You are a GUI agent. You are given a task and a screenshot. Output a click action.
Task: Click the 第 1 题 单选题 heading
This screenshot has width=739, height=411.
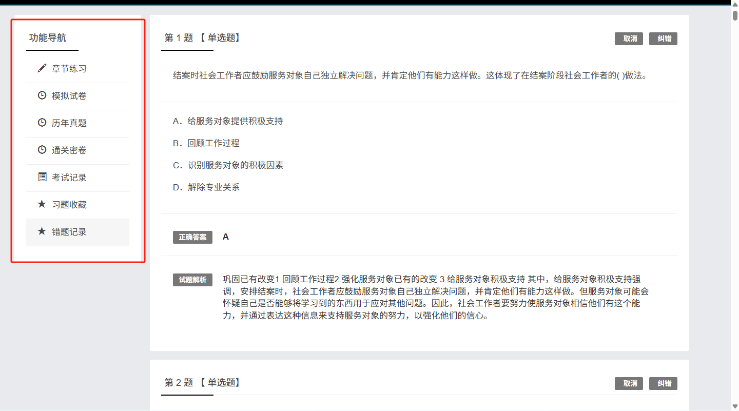click(202, 37)
